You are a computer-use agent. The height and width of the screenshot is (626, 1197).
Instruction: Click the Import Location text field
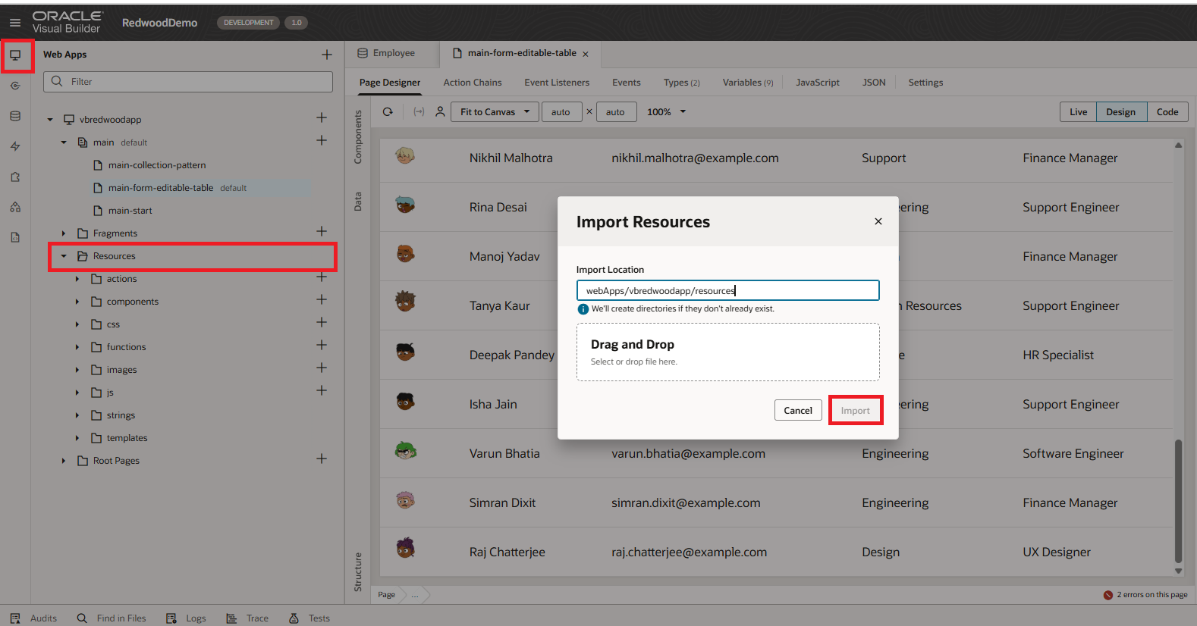727,290
